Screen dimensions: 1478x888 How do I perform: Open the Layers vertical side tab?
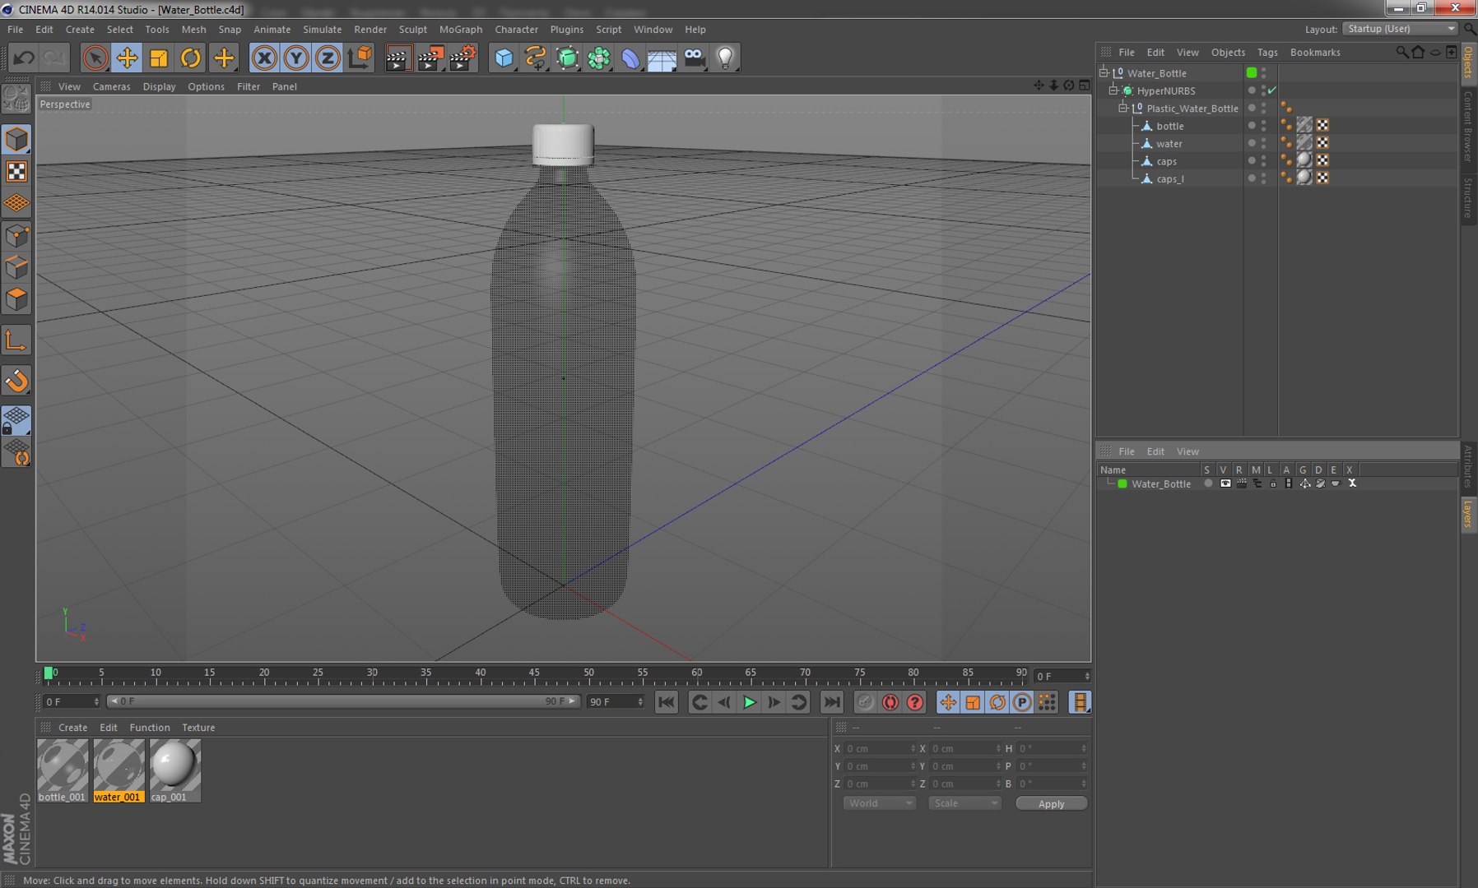(x=1468, y=515)
